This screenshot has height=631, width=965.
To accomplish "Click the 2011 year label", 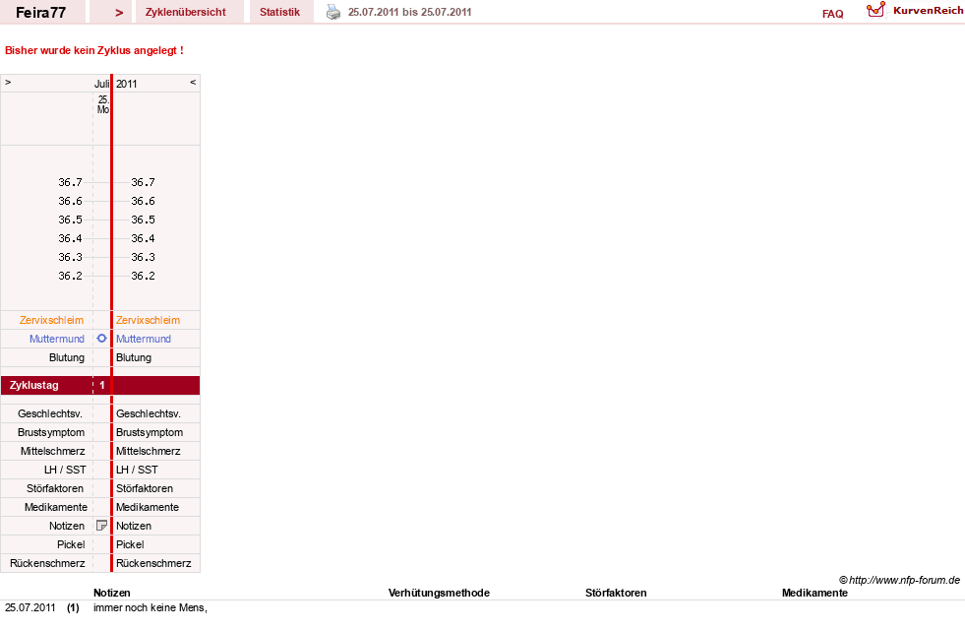I will point(127,84).
